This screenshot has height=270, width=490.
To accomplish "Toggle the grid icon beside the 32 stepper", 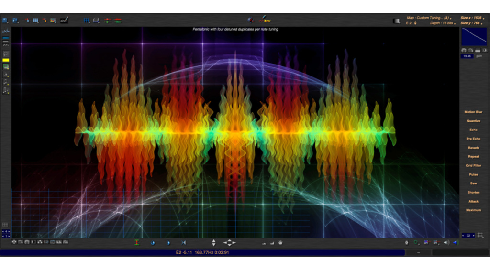I will (480, 235).
